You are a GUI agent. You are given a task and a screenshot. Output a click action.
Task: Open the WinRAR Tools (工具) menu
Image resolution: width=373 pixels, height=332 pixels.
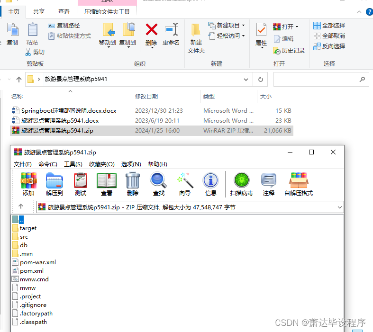pos(73,164)
